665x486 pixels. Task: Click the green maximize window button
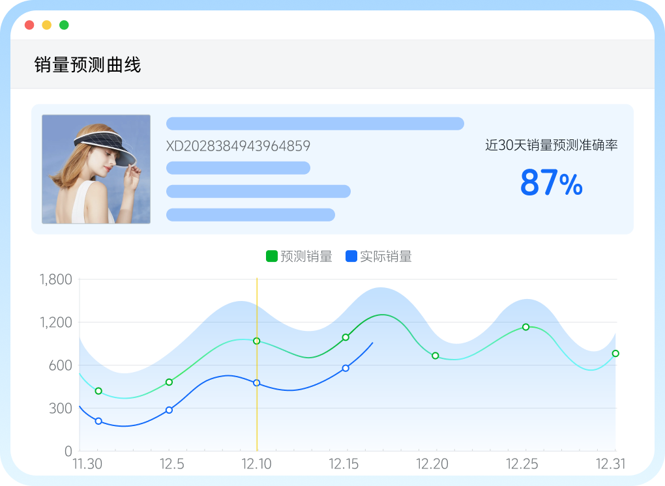(64, 25)
